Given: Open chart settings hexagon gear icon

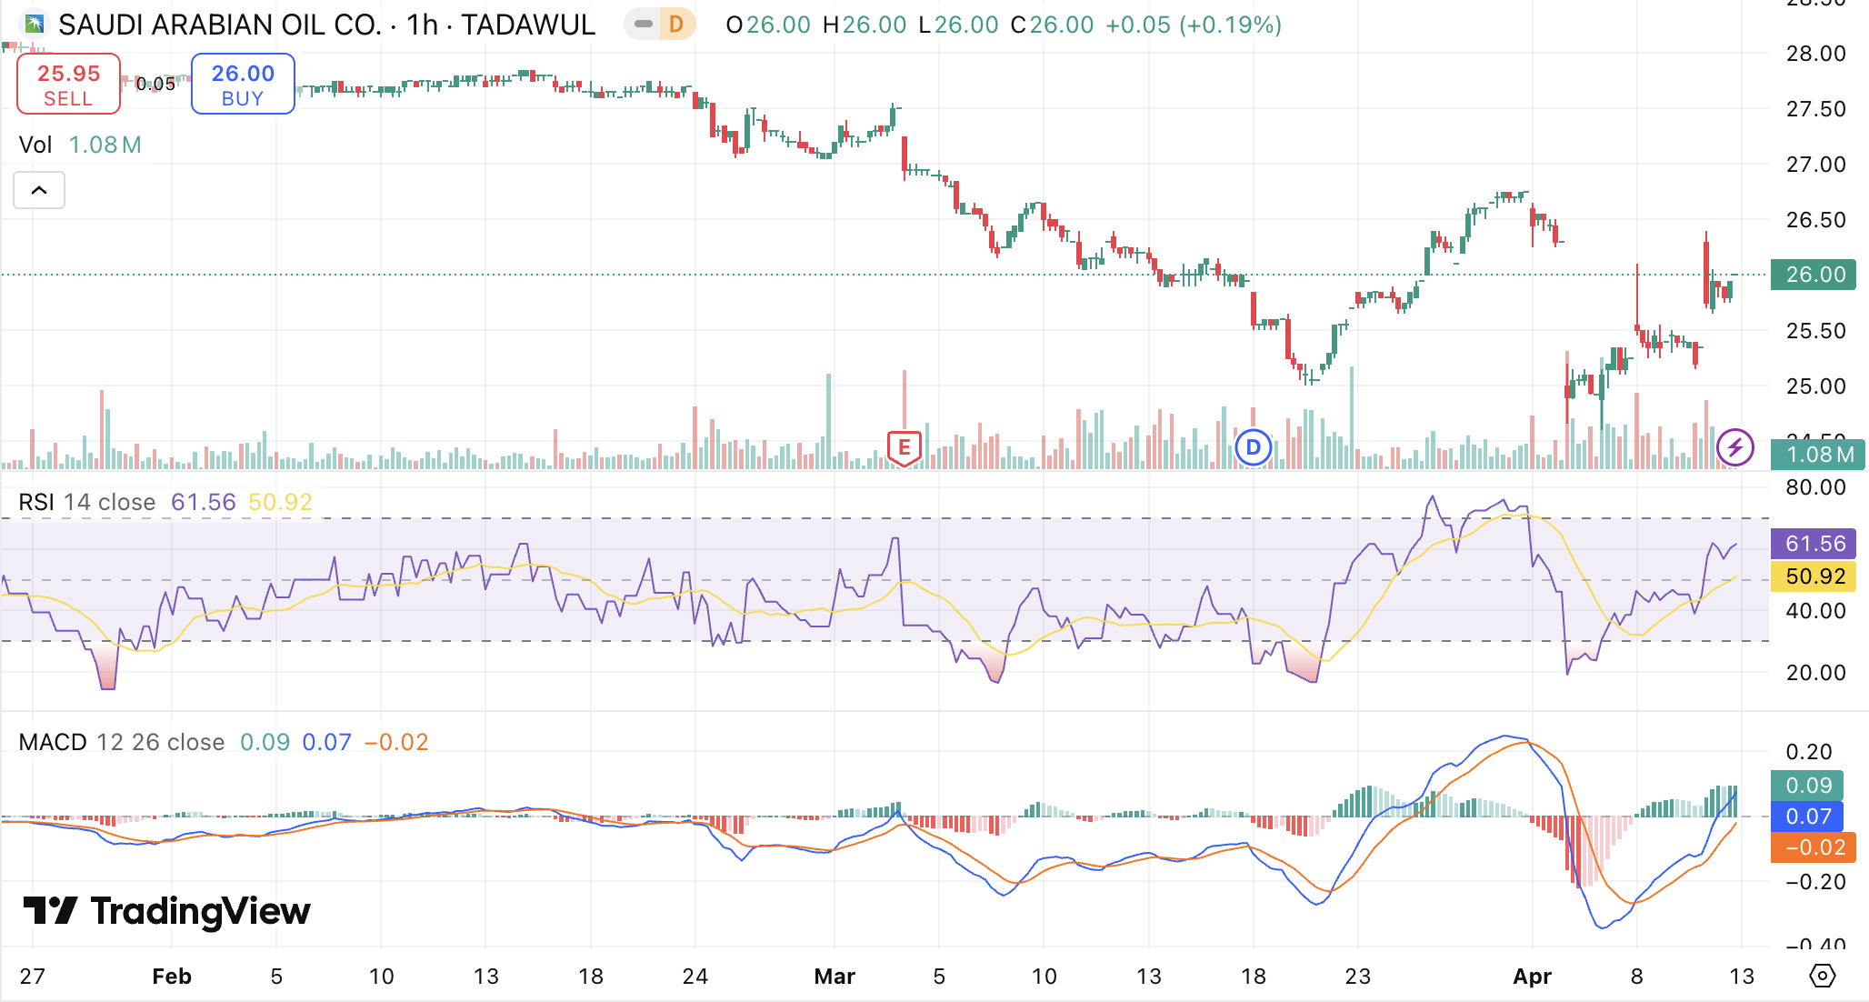Looking at the screenshot, I should 1822,977.
